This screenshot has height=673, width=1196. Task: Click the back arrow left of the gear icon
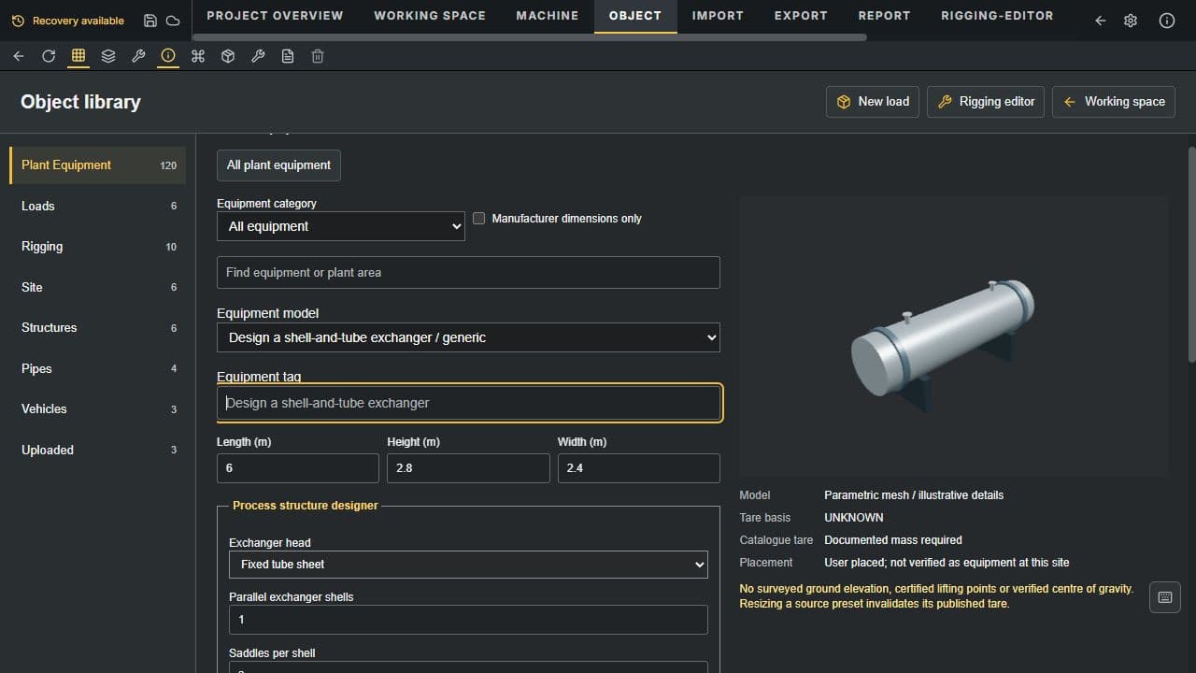pyautogui.click(x=1101, y=21)
